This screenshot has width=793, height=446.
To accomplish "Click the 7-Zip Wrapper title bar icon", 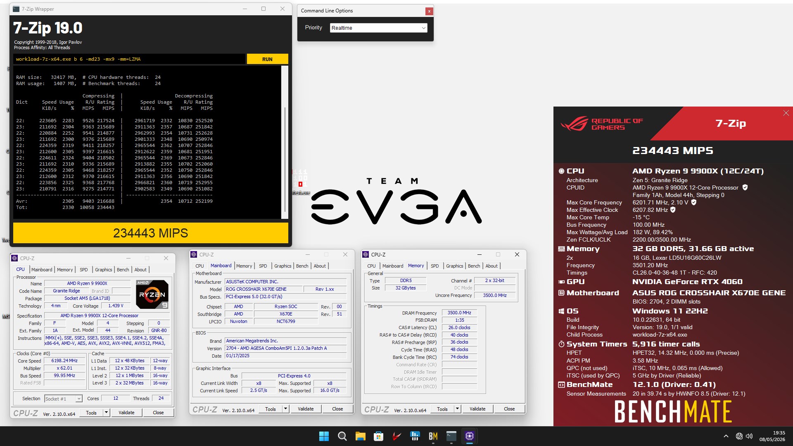I will click(x=16, y=9).
